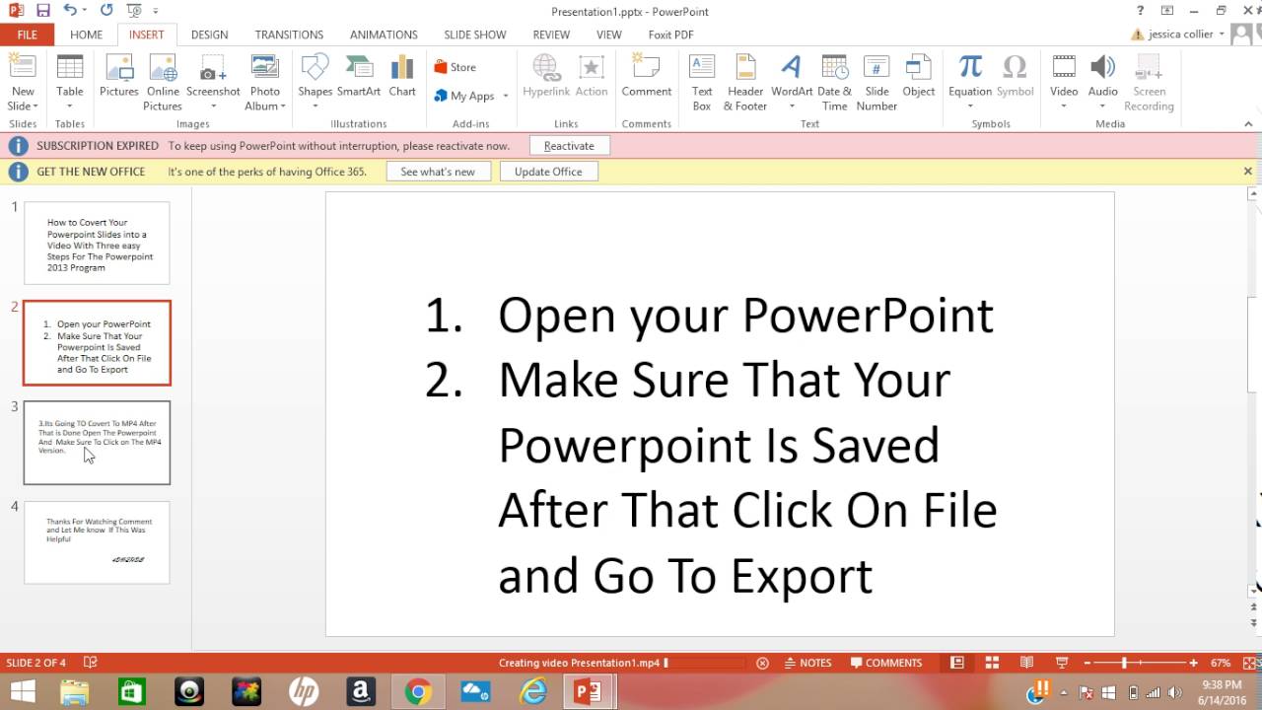
Task: Insert Date & Time
Action: click(834, 83)
